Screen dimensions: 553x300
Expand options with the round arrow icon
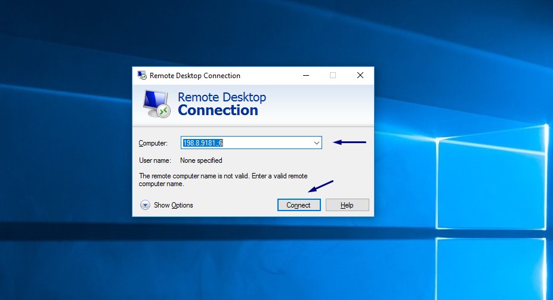[x=145, y=205]
